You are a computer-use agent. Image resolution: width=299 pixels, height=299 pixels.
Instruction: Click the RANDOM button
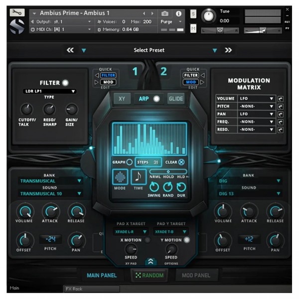click(149, 275)
